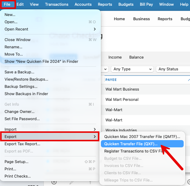The height and width of the screenshot is (186, 190).
Task: Select Change Owner... menu item
Action: [50, 112]
